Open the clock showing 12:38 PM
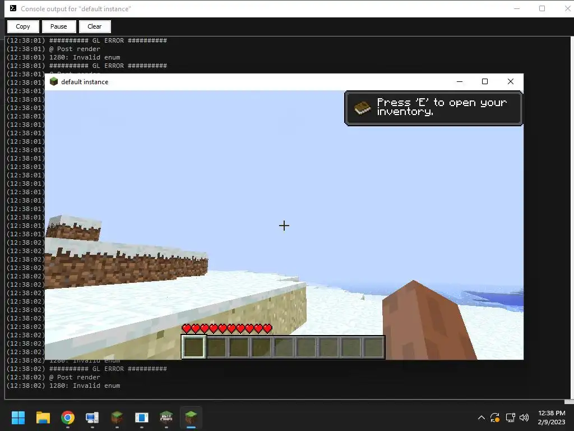574x431 pixels. tap(552, 418)
